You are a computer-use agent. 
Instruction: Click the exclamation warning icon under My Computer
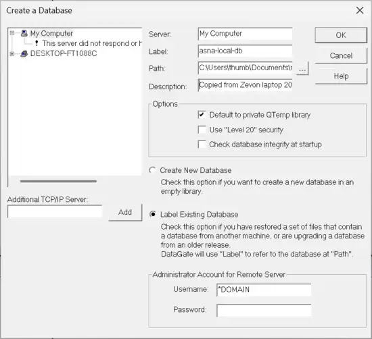[x=37, y=43]
